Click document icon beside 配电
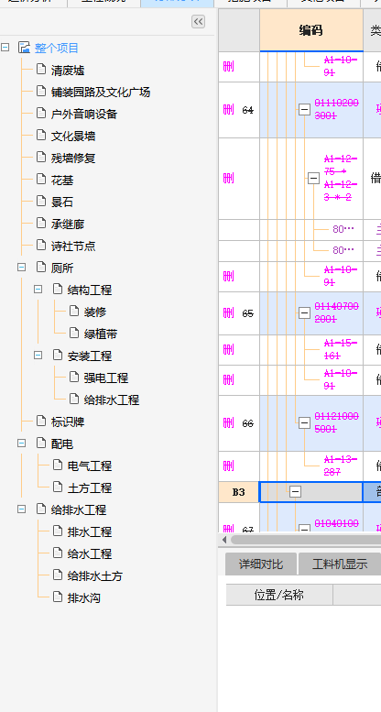381x712 pixels. tap(41, 443)
